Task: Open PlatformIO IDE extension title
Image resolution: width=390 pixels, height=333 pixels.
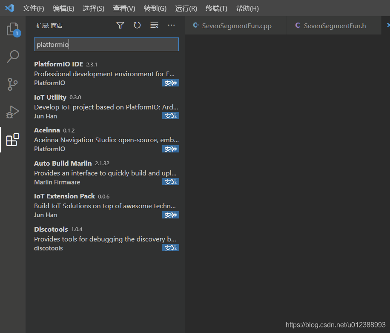Action: point(58,64)
